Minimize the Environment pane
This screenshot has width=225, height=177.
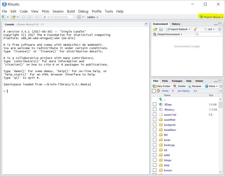point(216,24)
